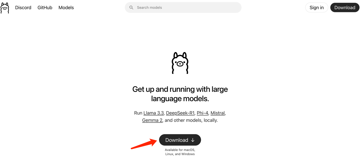Open the Llama 3.3 model link

tap(154, 113)
